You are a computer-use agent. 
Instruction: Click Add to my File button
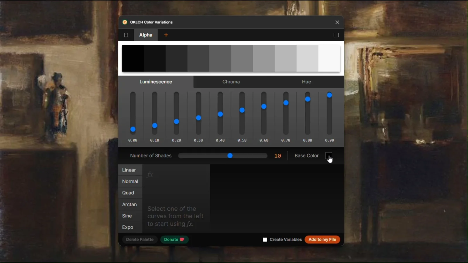[322, 240]
